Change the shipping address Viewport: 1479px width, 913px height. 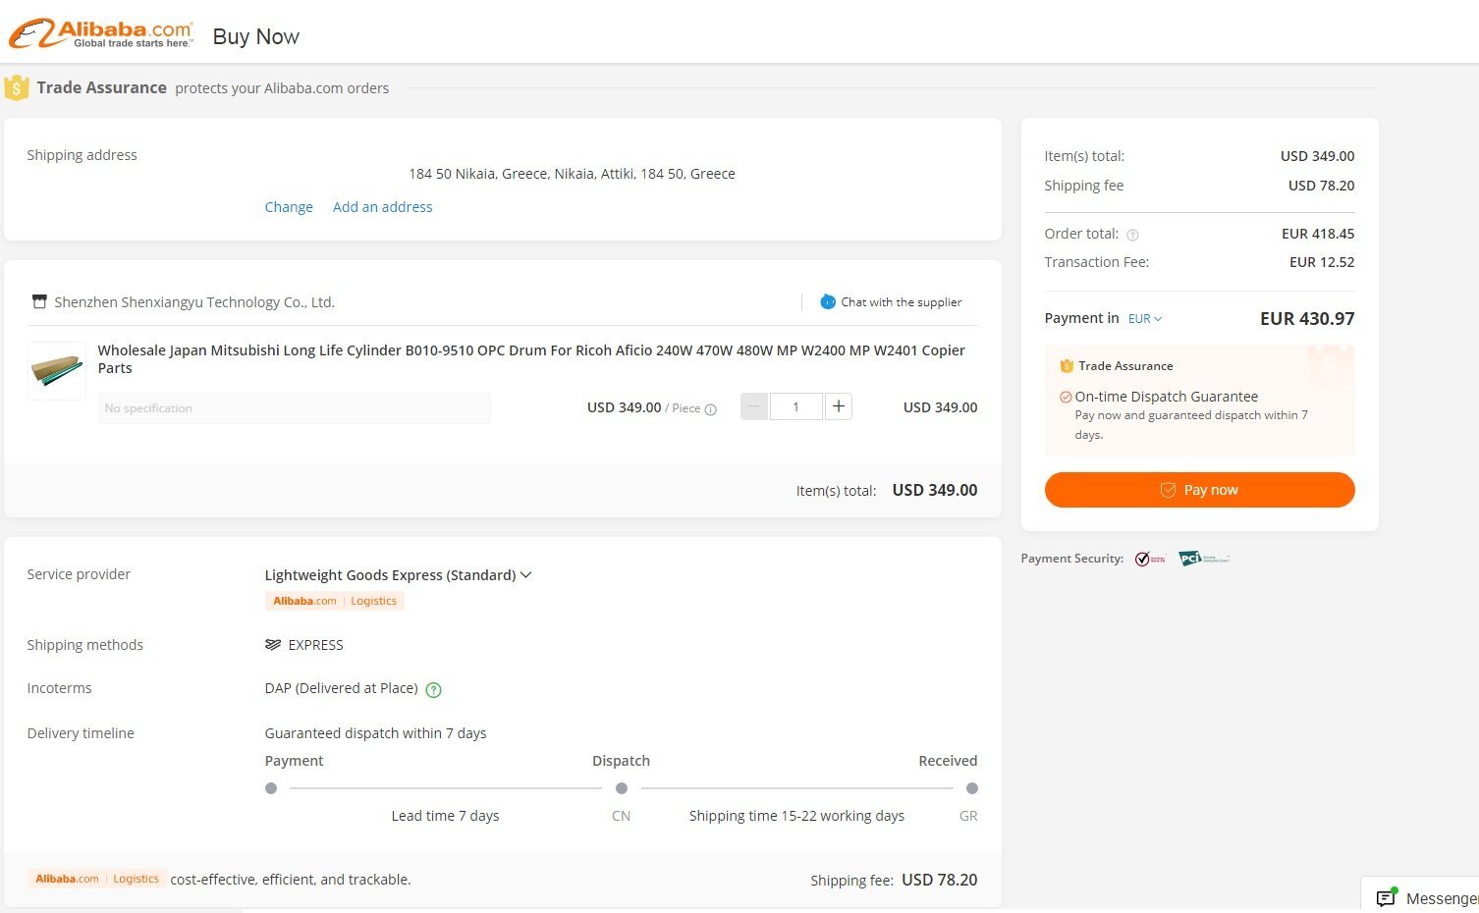[289, 207]
